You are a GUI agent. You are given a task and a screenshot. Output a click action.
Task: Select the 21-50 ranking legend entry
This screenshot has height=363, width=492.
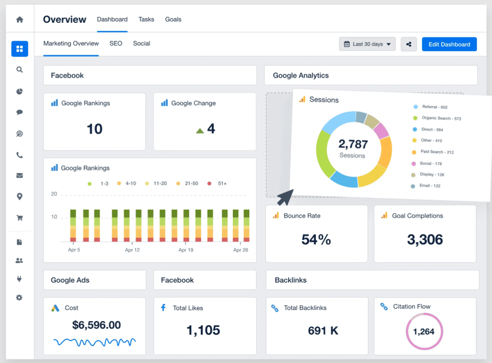[x=187, y=184]
